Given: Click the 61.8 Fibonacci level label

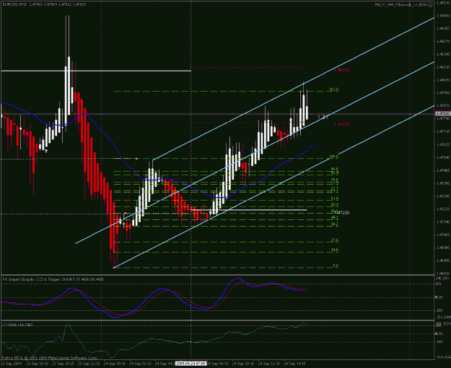Looking at the screenshot, I should tap(335, 198).
